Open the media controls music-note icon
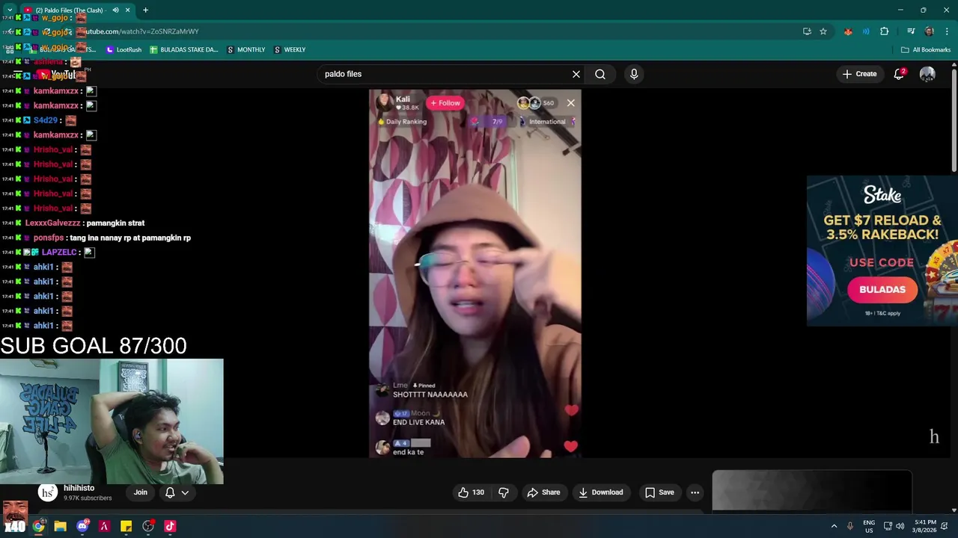Viewport: 958px width, 538px height. click(911, 31)
